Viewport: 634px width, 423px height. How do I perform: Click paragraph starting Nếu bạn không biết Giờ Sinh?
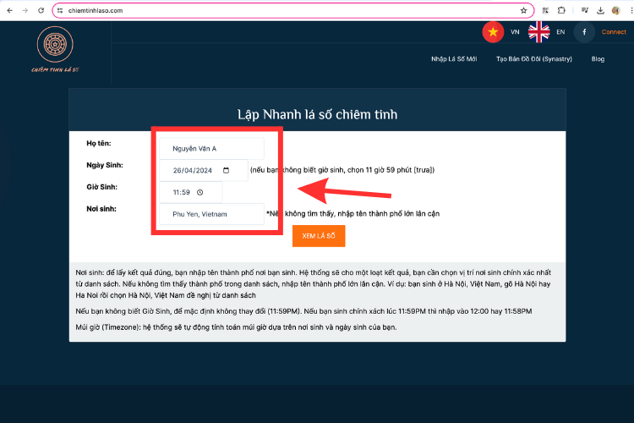tap(303, 311)
